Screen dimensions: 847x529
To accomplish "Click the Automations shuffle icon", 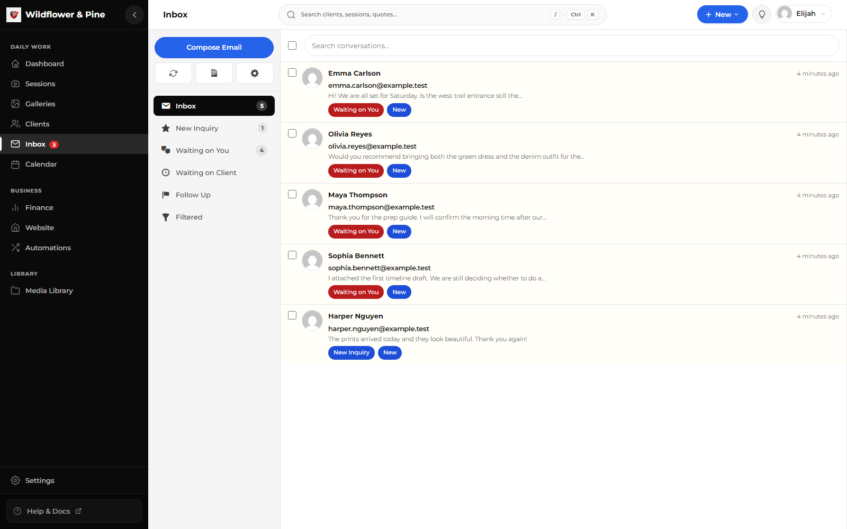I will (15, 248).
